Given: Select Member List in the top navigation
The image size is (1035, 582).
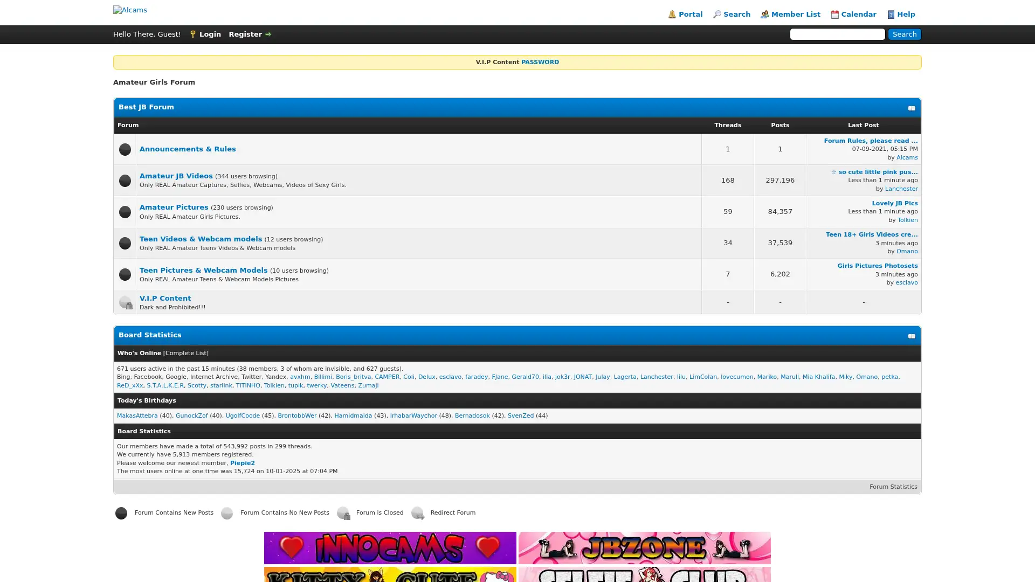Looking at the screenshot, I should (x=795, y=14).
